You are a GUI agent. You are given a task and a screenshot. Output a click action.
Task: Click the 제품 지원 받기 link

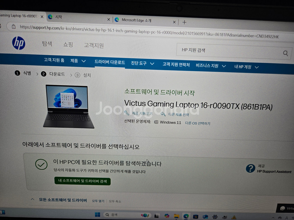coord(142,113)
